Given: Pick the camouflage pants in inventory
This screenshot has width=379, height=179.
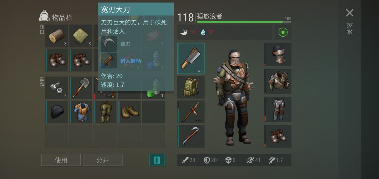Looking at the screenshot, I should point(105,112).
